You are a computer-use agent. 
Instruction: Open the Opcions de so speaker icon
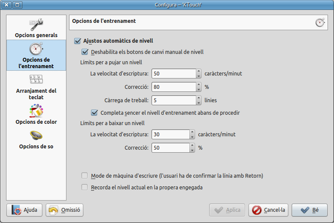point(36,136)
